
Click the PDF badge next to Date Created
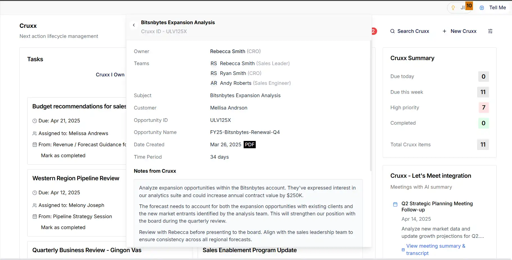250,145
